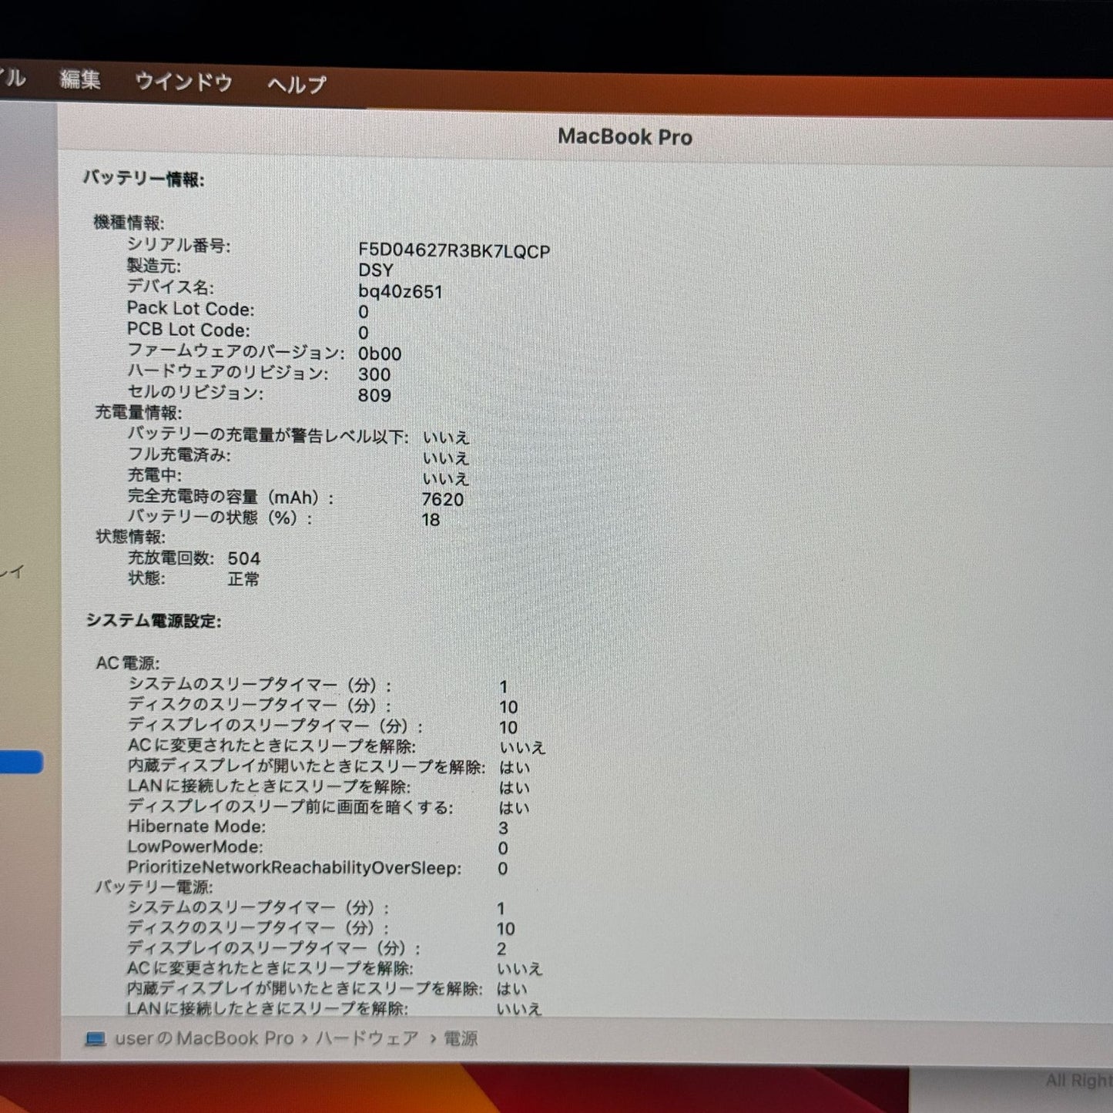The image size is (1113, 1113).
Task: Click the 'システム電源設定:' heading
Action: pyautogui.click(x=153, y=621)
